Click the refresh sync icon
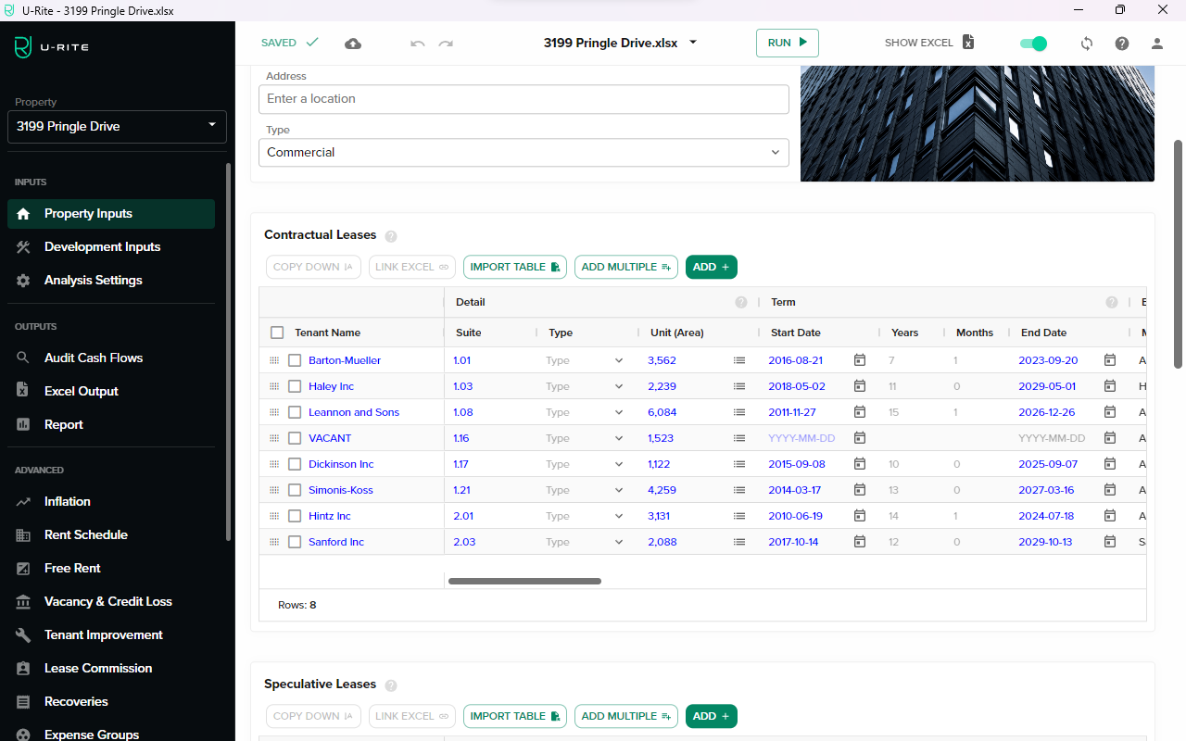The image size is (1186, 741). click(x=1087, y=44)
